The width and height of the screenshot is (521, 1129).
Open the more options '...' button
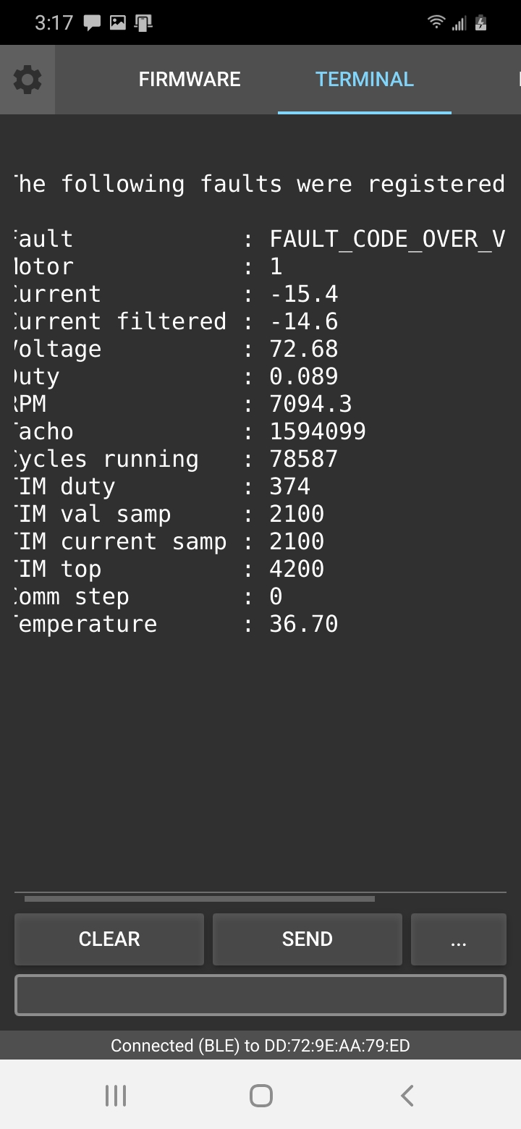point(458,939)
